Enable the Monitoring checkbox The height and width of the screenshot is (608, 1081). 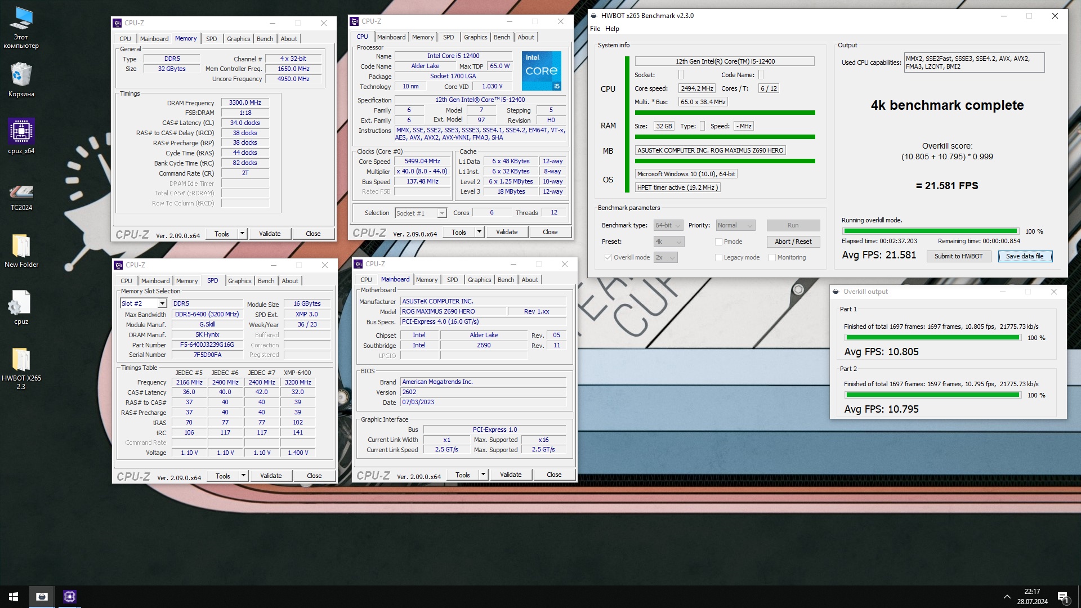pos(772,257)
